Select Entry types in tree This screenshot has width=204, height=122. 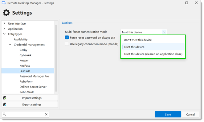point(15,34)
